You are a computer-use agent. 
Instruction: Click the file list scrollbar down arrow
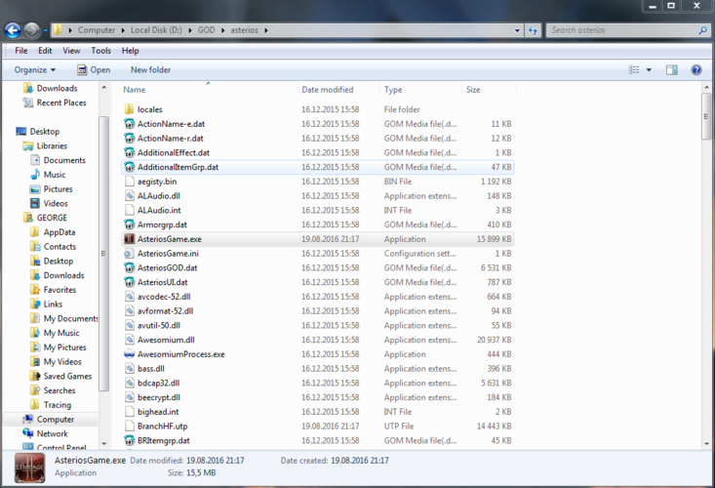(706, 444)
